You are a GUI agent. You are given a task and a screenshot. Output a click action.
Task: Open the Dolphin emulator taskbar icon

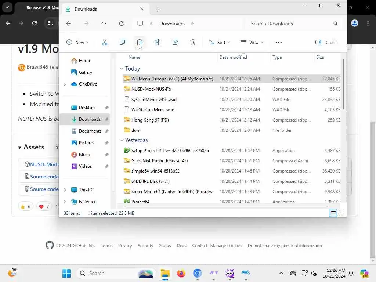(246, 273)
